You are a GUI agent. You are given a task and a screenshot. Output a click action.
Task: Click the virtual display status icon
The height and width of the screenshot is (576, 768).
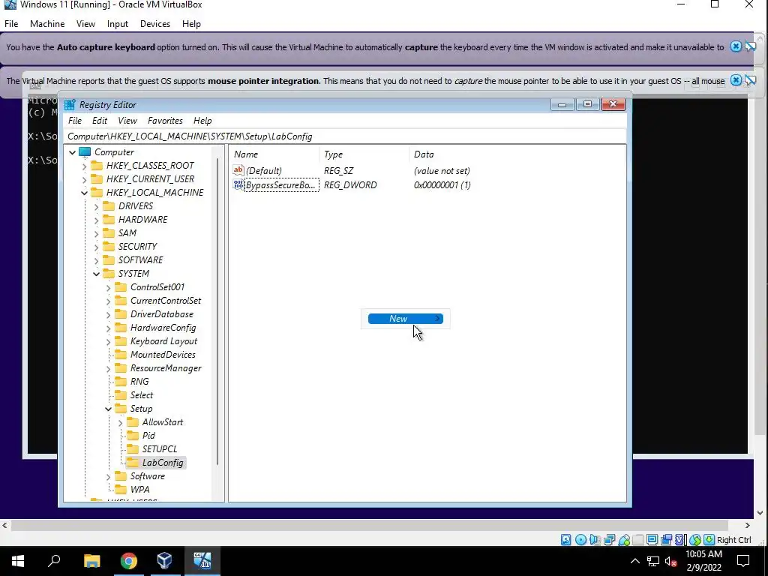pyautogui.click(x=652, y=540)
